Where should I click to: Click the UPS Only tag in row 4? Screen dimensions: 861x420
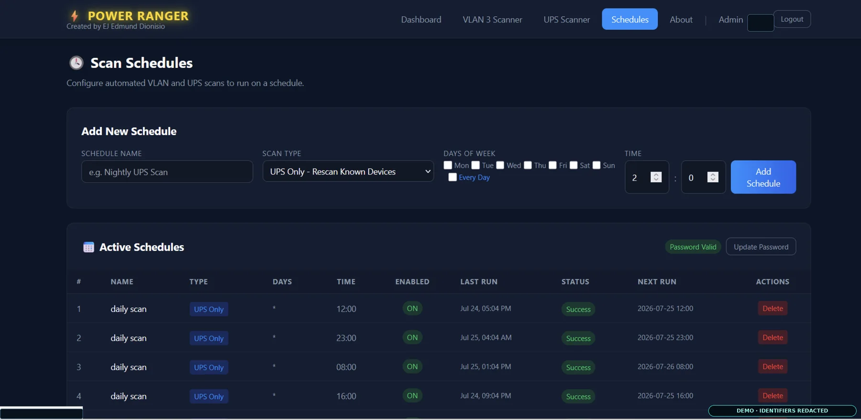(x=209, y=397)
